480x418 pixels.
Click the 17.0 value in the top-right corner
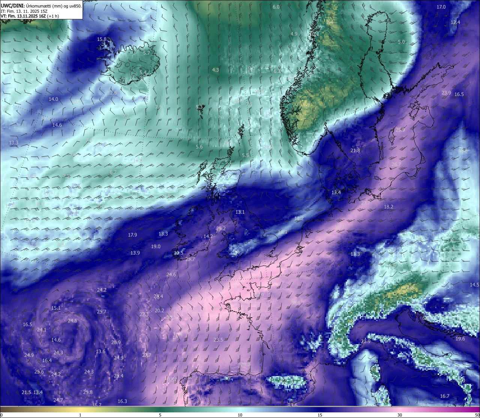[441, 7]
